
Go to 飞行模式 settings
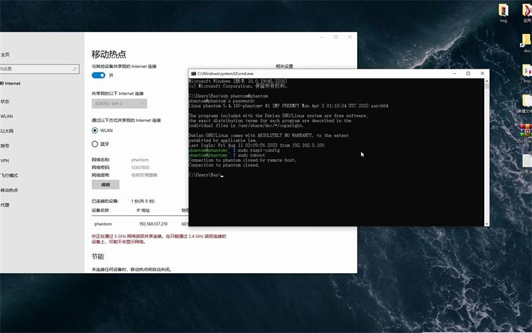(x=9, y=175)
